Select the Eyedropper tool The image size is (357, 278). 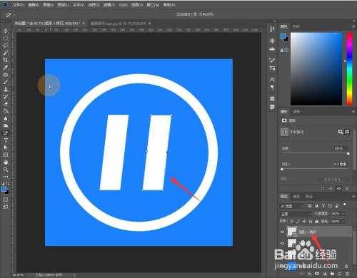pyautogui.click(x=6, y=68)
